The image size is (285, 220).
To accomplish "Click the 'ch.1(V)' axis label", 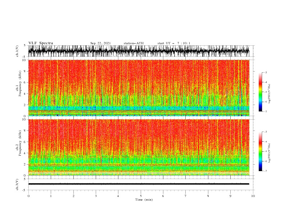I will coord(17,51).
